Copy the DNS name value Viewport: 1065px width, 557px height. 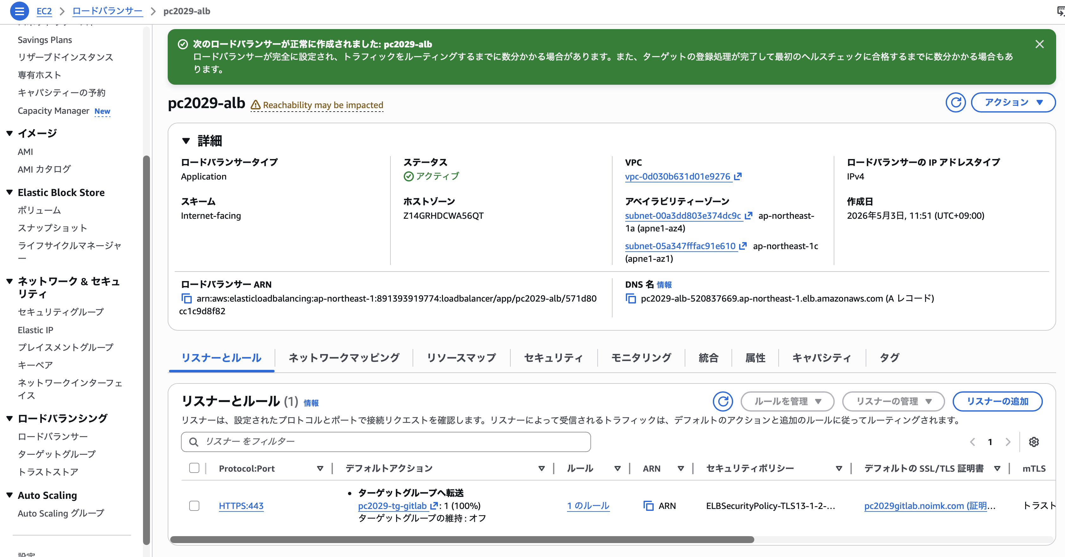(x=631, y=298)
